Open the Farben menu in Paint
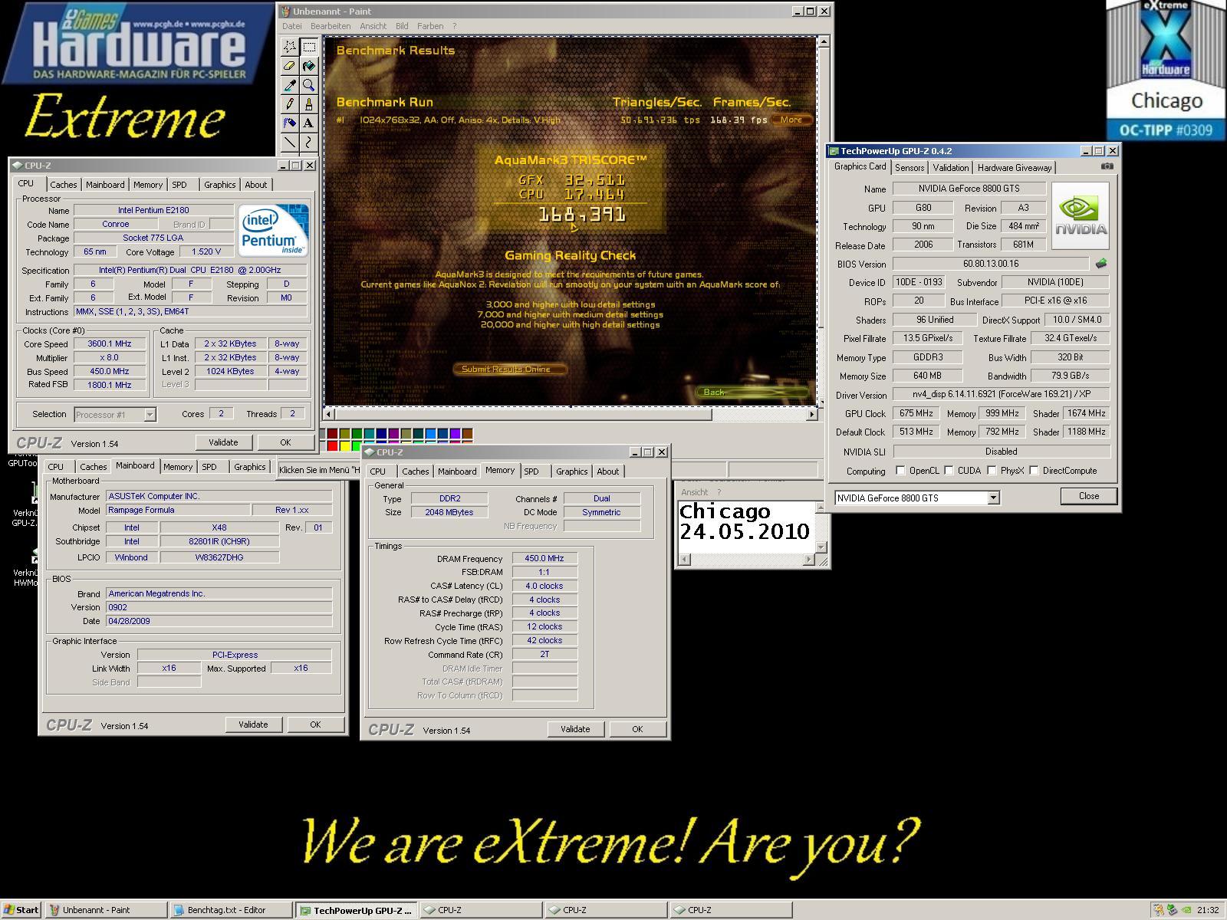The width and height of the screenshot is (1227, 920). point(430,26)
